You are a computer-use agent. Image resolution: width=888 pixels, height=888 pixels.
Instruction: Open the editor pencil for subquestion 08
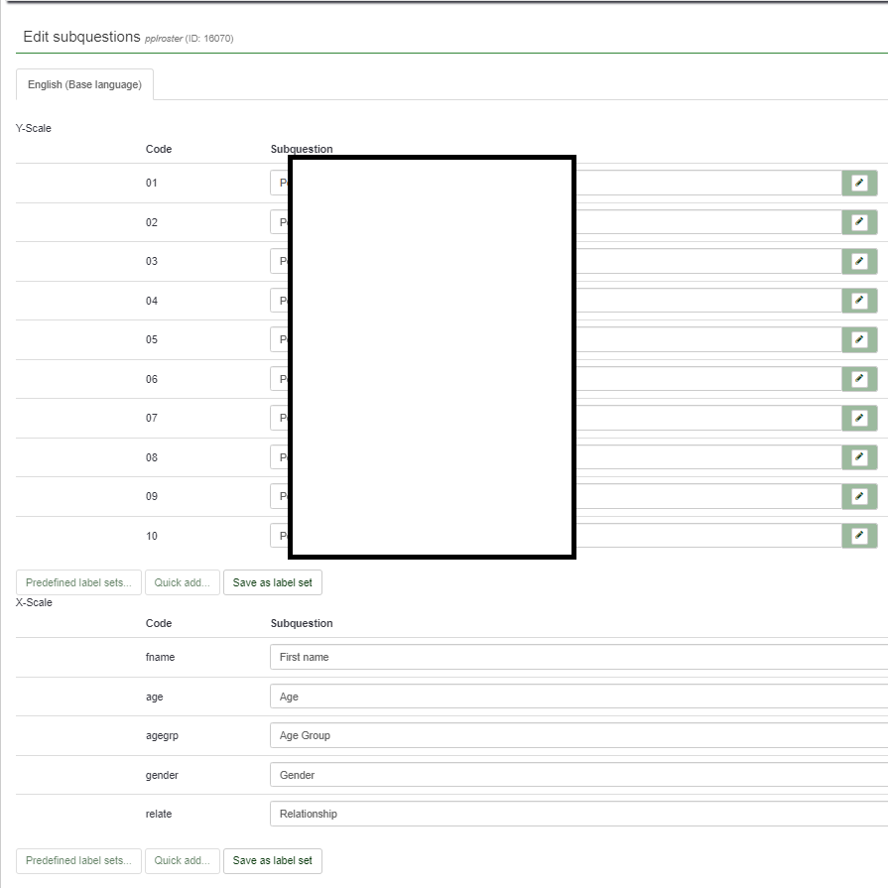tap(859, 457)
